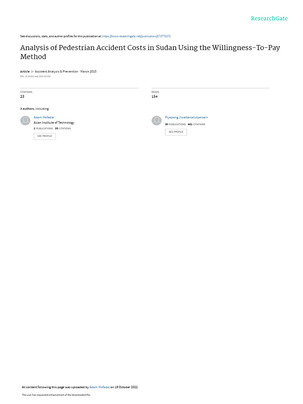
Task: Click Asian Institute of Technology affiliation
Action: (x=54, y=123)
